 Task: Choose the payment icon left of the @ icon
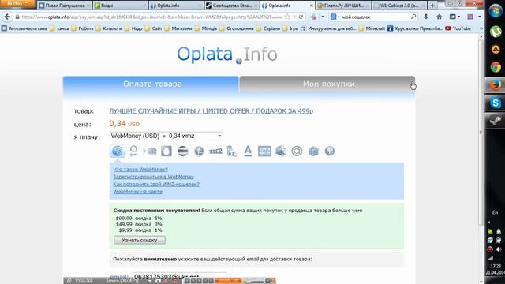point(281,151)
